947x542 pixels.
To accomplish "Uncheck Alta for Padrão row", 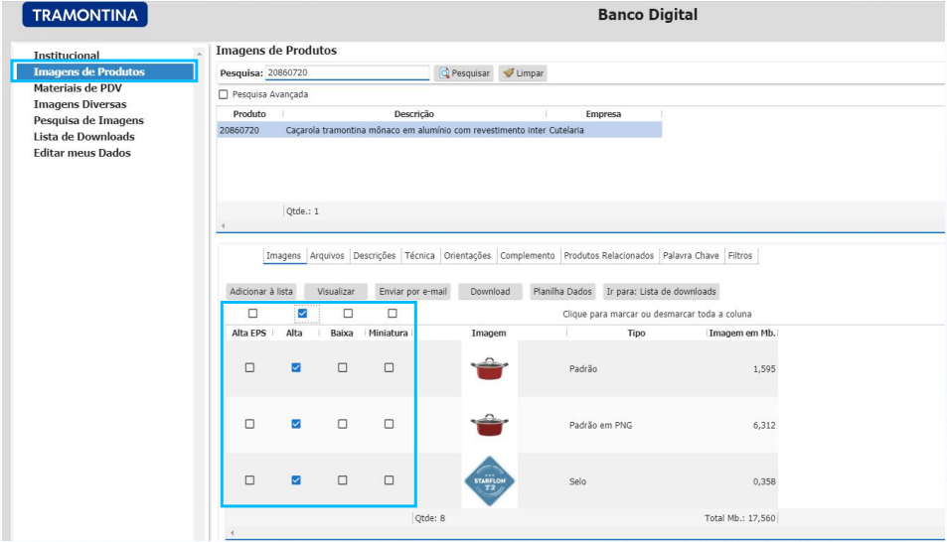I will coord(296,367).
